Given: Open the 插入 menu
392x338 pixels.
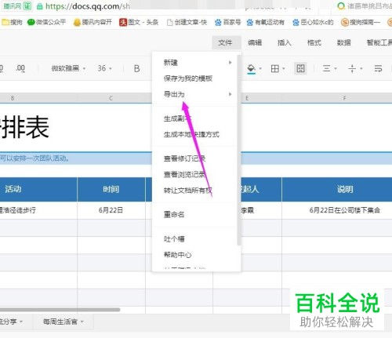Looking at the screenshot, I should [x=285, y=42].
